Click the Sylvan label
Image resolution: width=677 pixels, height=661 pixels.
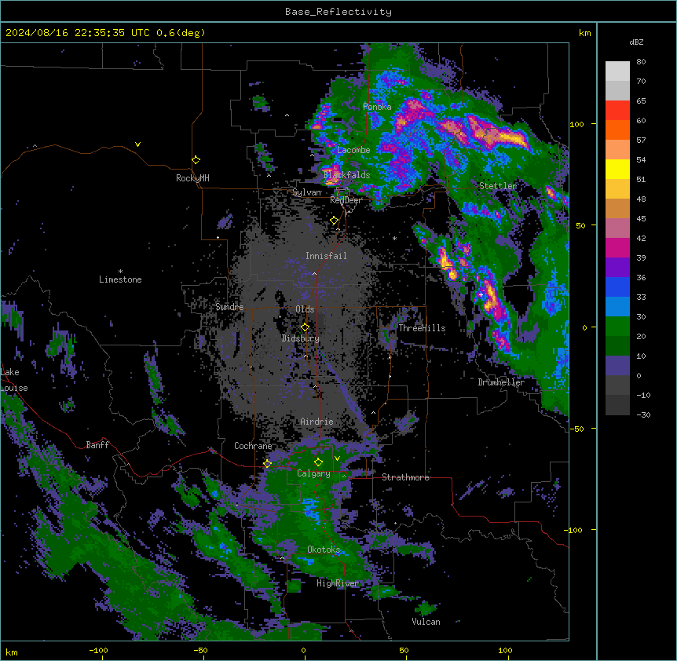pos(306,192)
